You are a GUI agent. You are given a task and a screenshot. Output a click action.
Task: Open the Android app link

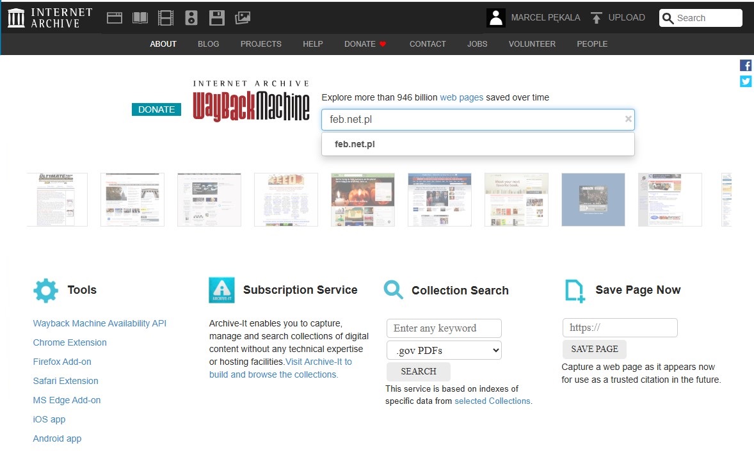(x=57, y=438)
